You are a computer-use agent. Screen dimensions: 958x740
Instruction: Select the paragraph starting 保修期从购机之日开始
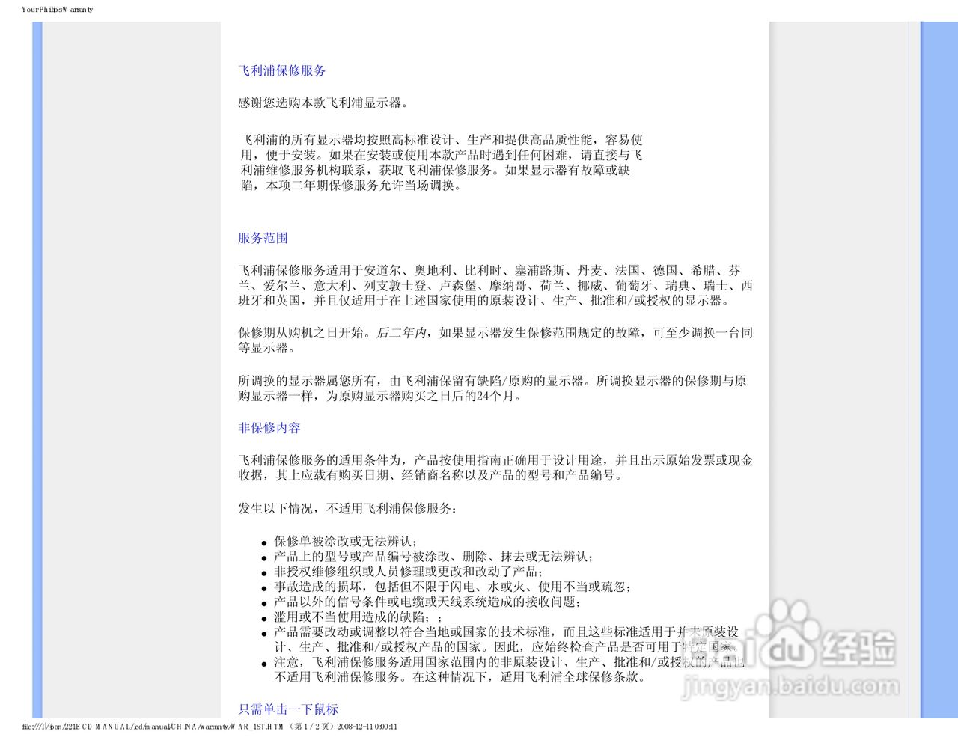[x=495, y=340]
